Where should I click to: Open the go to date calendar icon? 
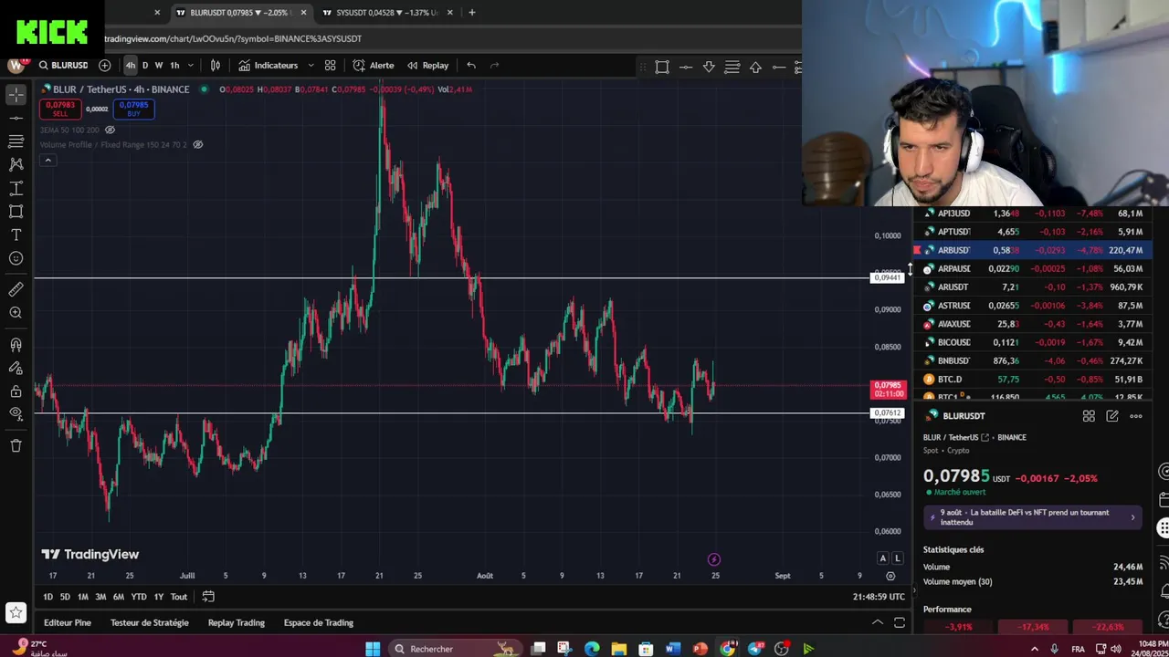point(208,597)
